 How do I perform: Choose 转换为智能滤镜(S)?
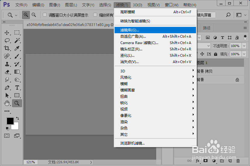coord(155,21)
